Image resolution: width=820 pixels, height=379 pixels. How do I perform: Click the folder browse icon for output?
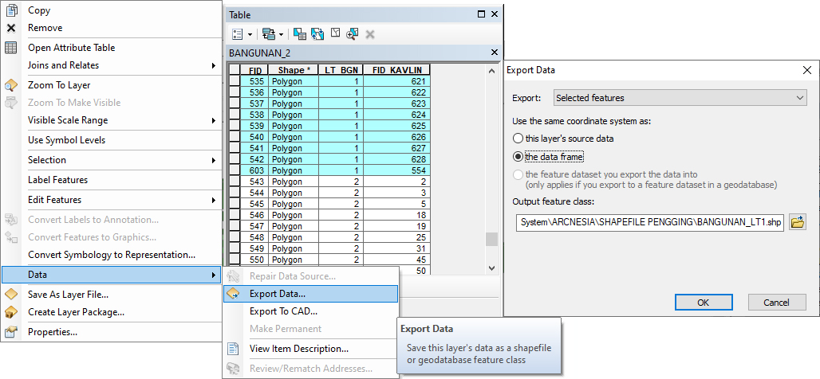click(x=798, y=222)
